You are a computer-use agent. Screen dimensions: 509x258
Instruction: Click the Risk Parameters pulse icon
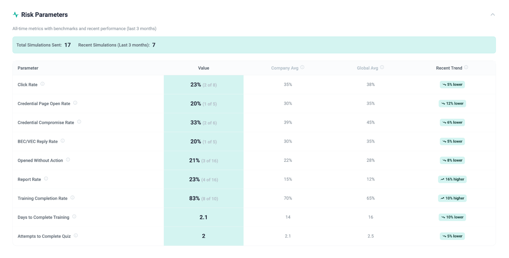(15, 15)
